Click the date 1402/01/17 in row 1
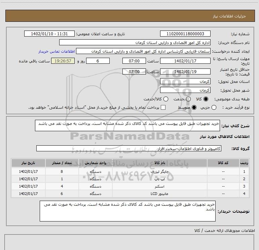This screenshot has width=259, height=250. click(28, 171)
